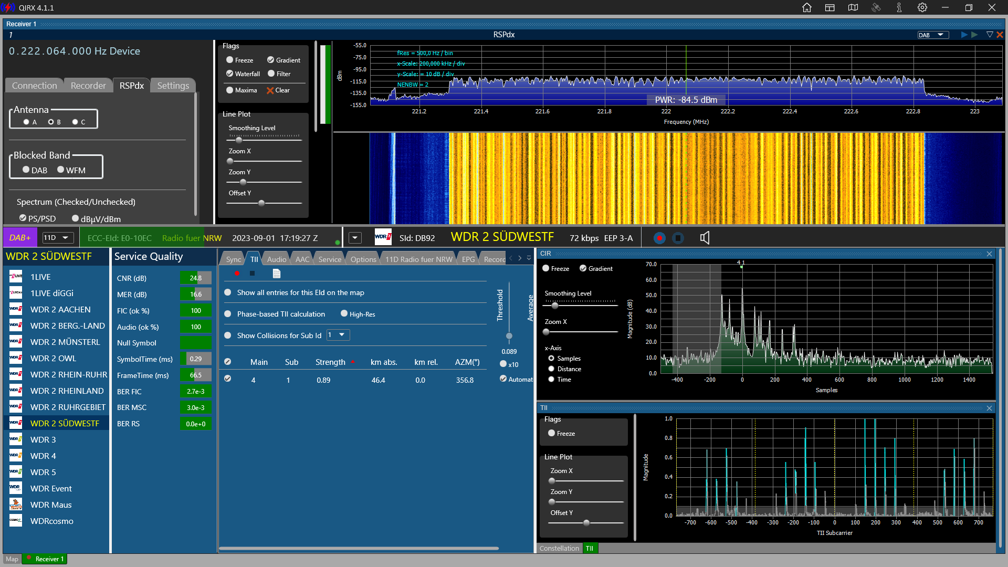This screenshot has height=567, width=1008.
Task: Click the WDR 2 service logo
Action: coord(383,237)
